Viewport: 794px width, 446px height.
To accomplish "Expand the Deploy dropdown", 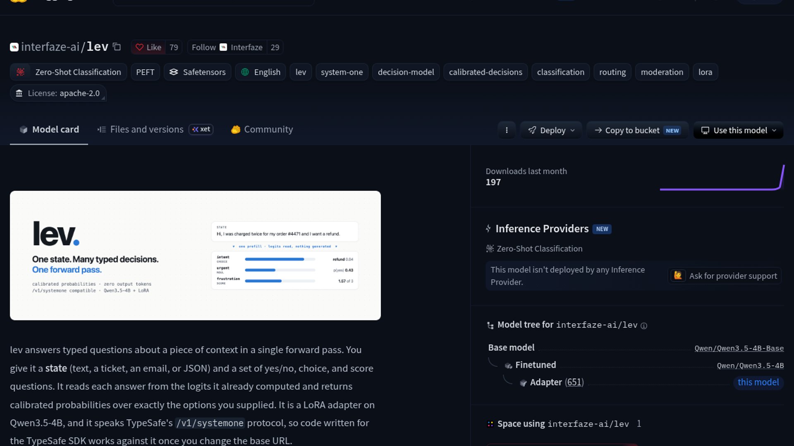I will click(551, 130).
